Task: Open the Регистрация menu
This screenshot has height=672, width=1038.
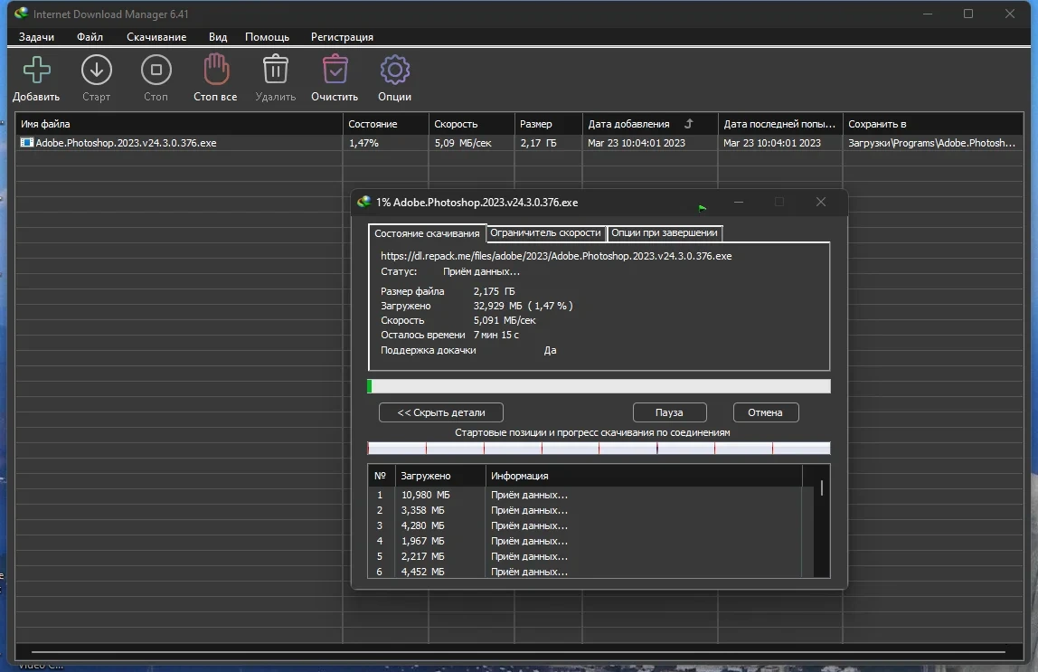Action: [x=342, y=37]
